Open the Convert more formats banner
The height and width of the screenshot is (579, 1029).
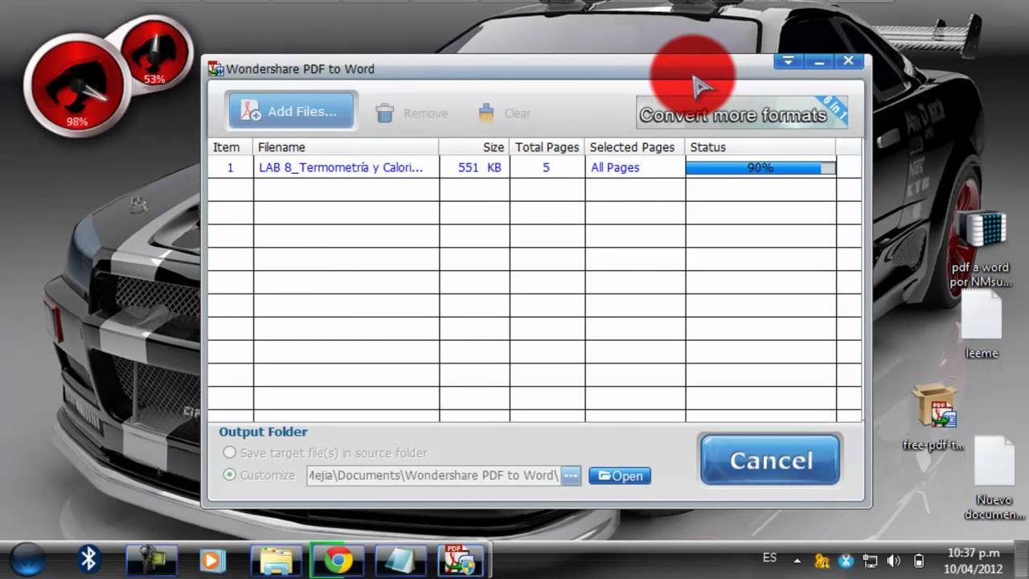tap(741, 113)
